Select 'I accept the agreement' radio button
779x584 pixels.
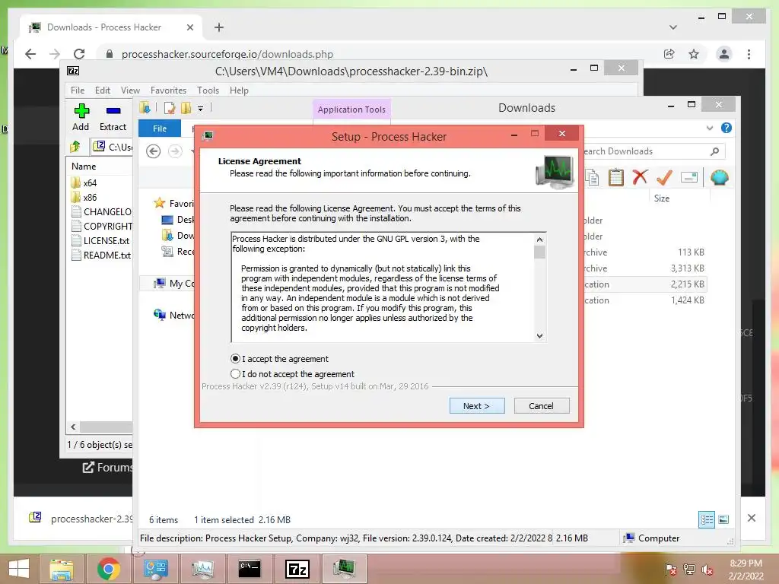tap(236, 359)
